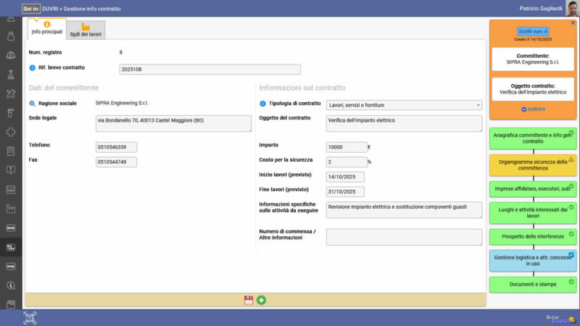Open Organigramma sicurezza della committenza step
Viewport: 580px width, 326px height.
coord(533,165)
